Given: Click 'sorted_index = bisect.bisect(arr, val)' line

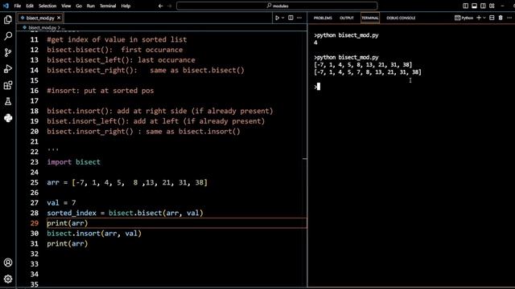Looking at the screenshot, I should [x=126, y=213].
